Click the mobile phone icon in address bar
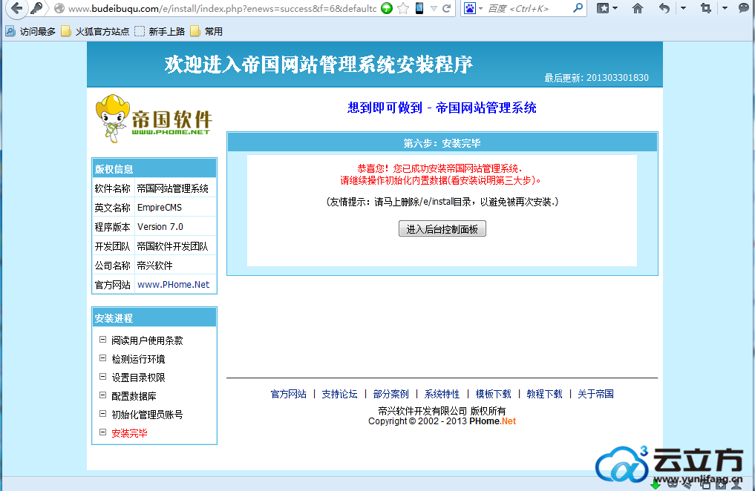755x491 pixels. [419, 8]
